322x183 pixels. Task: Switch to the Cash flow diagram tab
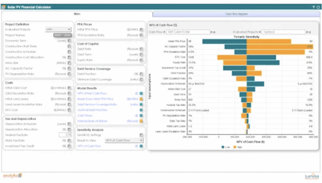tap(237, 14)
